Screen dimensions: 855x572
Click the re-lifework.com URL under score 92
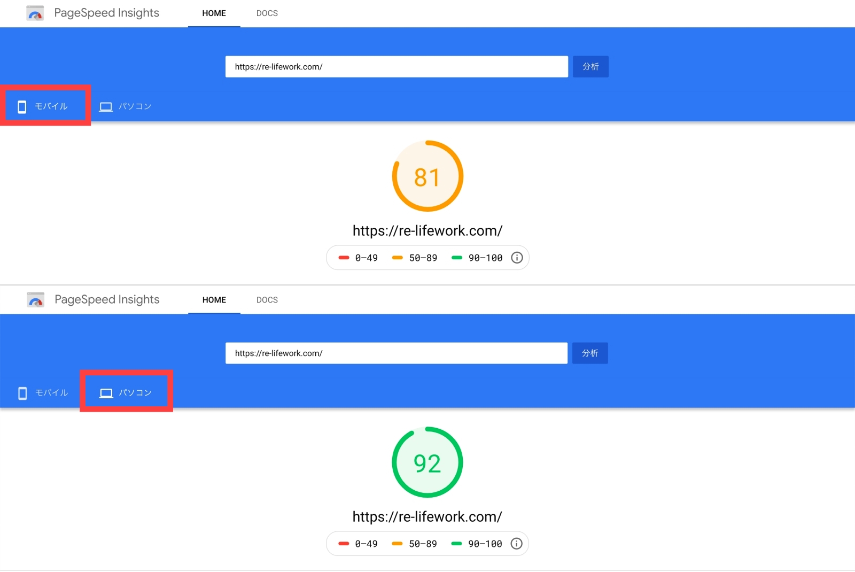click(x=427, y=517)
